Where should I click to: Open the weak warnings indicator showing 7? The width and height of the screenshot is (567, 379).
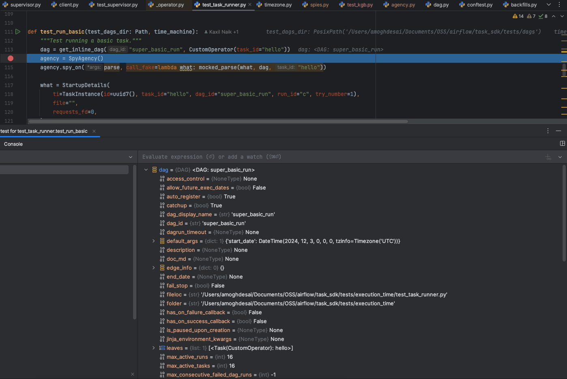point(531,16)
